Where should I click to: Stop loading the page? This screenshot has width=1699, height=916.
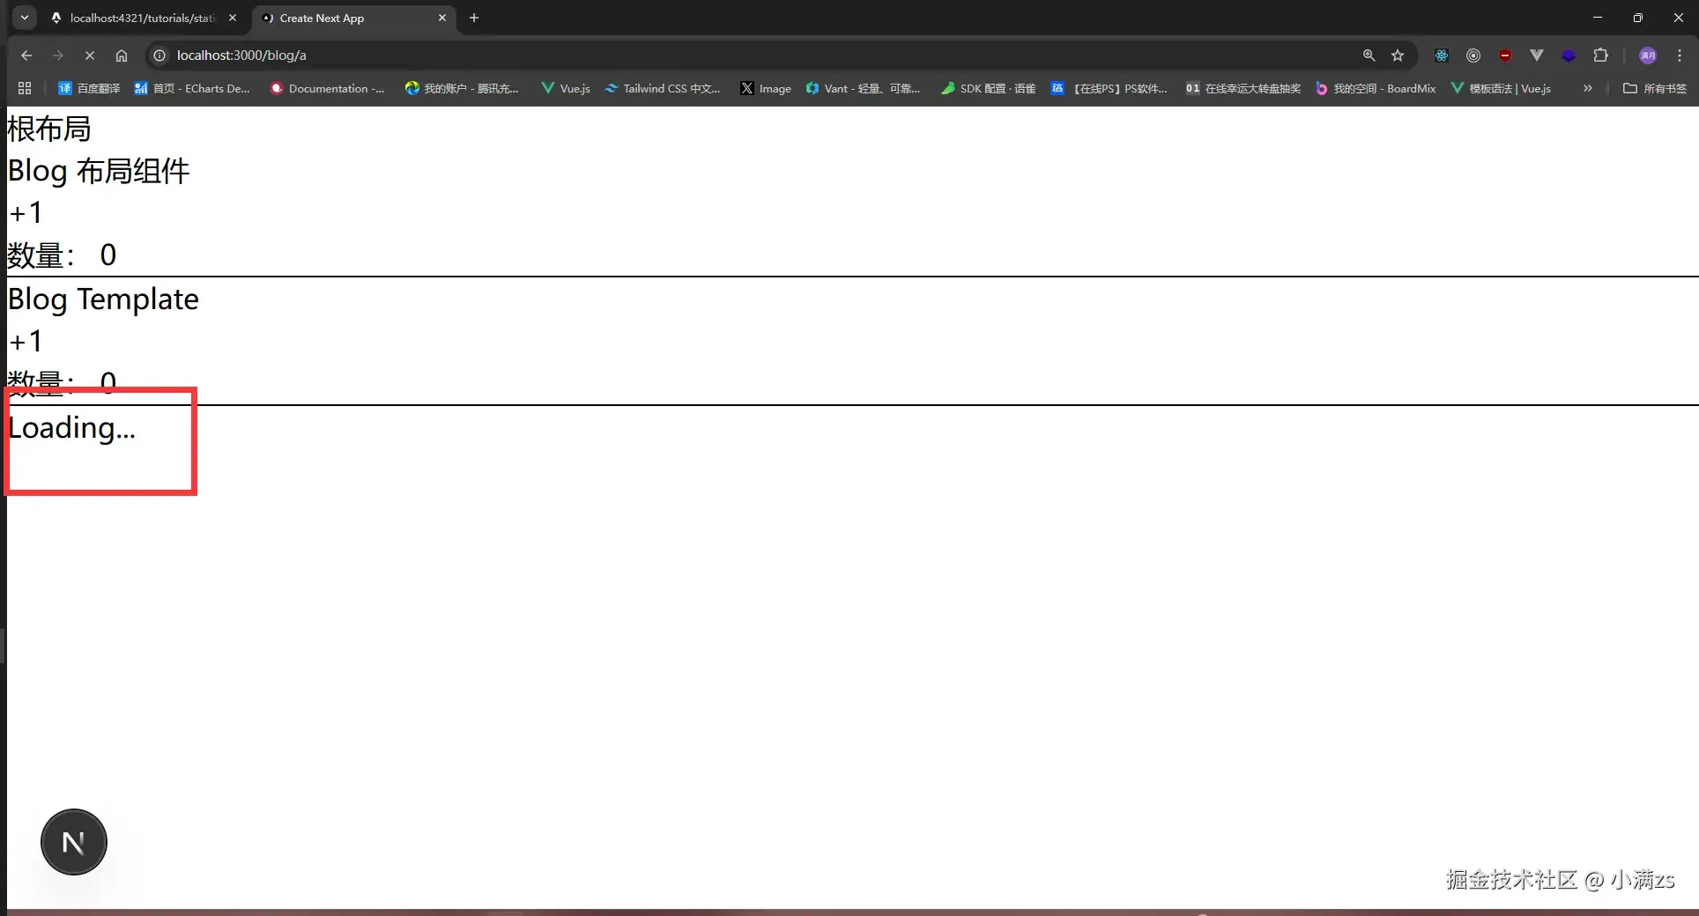pos(90,55)
